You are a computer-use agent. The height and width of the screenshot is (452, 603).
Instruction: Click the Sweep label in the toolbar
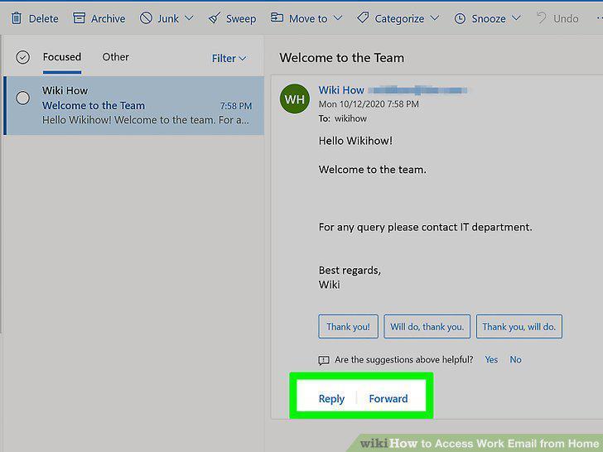(241, 18)
